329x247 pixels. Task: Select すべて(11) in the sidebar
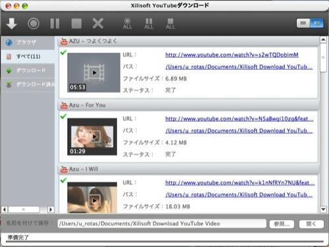(28, 57)
